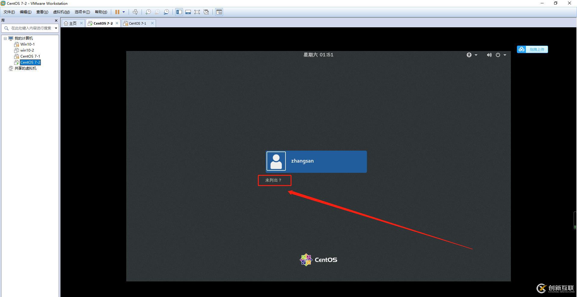
Task: Click the volume speaker icon in CentOS
Action: [489, 55]
